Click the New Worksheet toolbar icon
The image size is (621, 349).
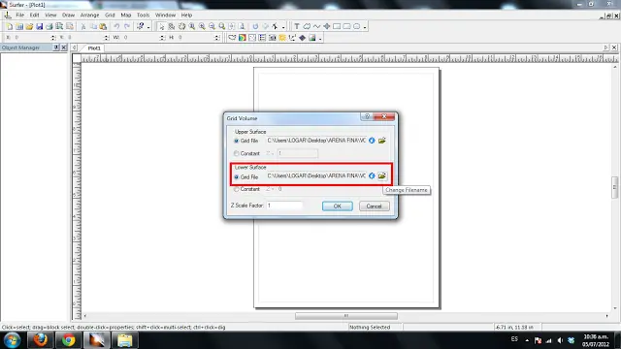[x=19, y=26]
